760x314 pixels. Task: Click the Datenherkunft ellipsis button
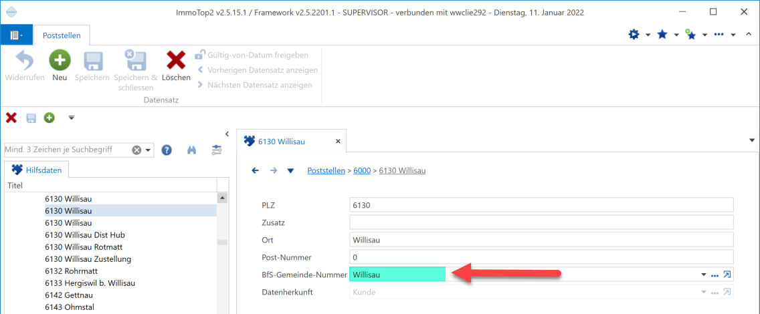(x=715, y=293)
